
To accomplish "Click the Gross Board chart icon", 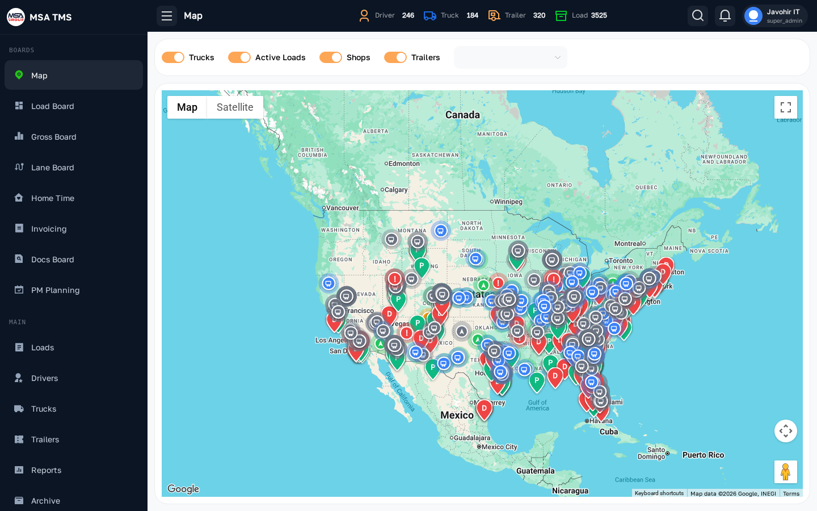I will pos(19,136).
